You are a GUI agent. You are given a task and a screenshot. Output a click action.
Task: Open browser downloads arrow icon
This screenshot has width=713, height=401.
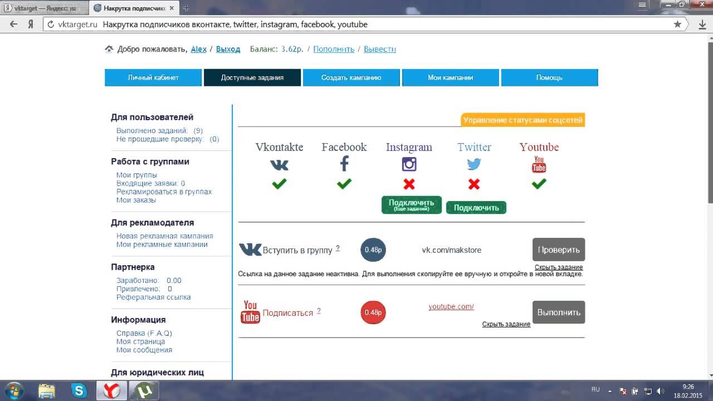702,25
